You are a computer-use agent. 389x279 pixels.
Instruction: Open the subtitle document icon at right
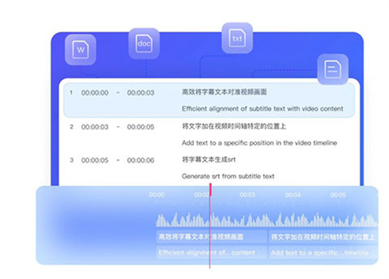pos(332,70)
